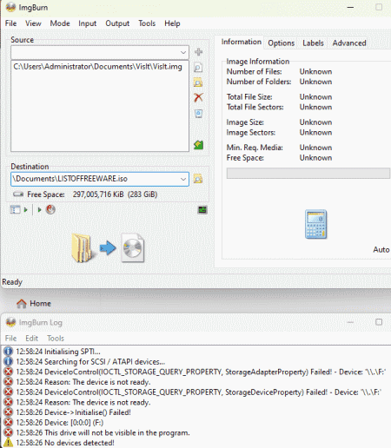Click the large Build folder-to-image button
This screenshot has width=391, height=448.
(108, 248)
